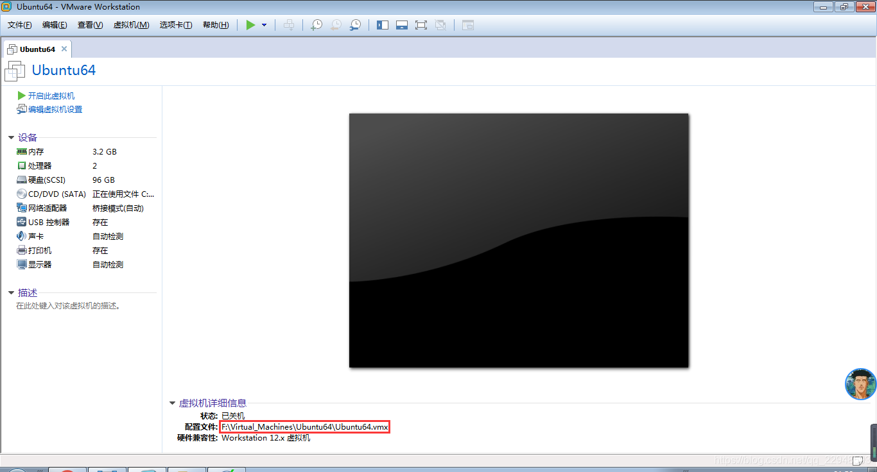The image size is (877, 472).
Task: Click the sound card speaker icon
Action: pyautogui.click(x=22, y=236)
